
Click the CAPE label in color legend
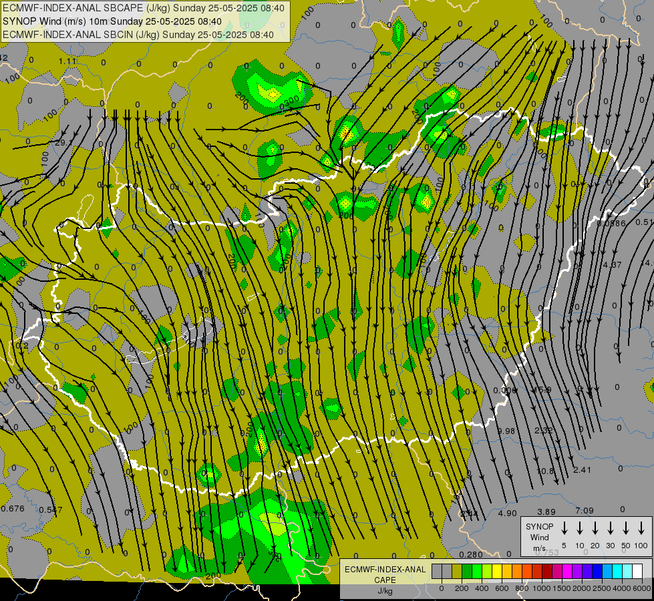click(x=385, y=580)
